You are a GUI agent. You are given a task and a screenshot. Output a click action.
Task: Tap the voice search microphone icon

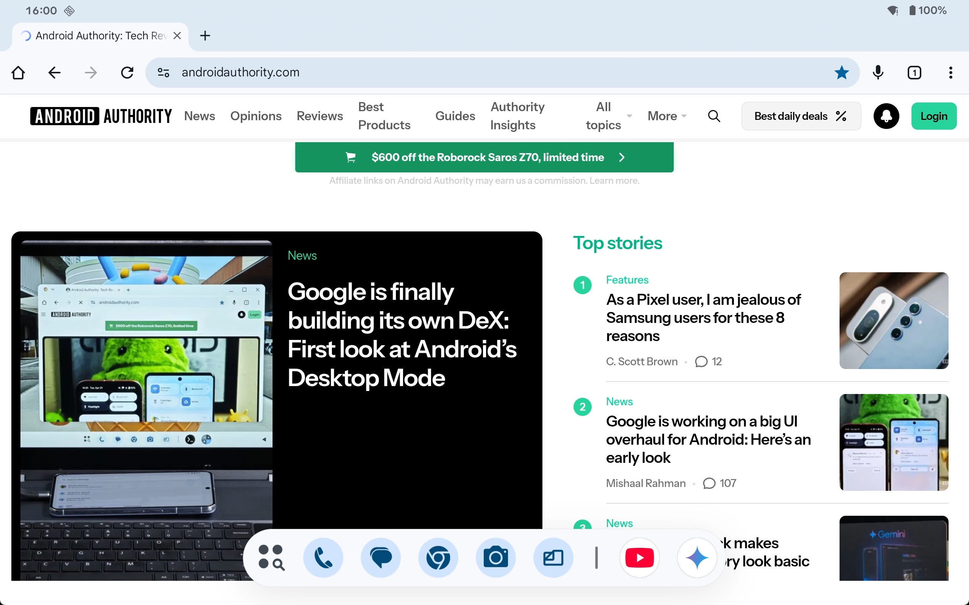(x=878, y=73)
